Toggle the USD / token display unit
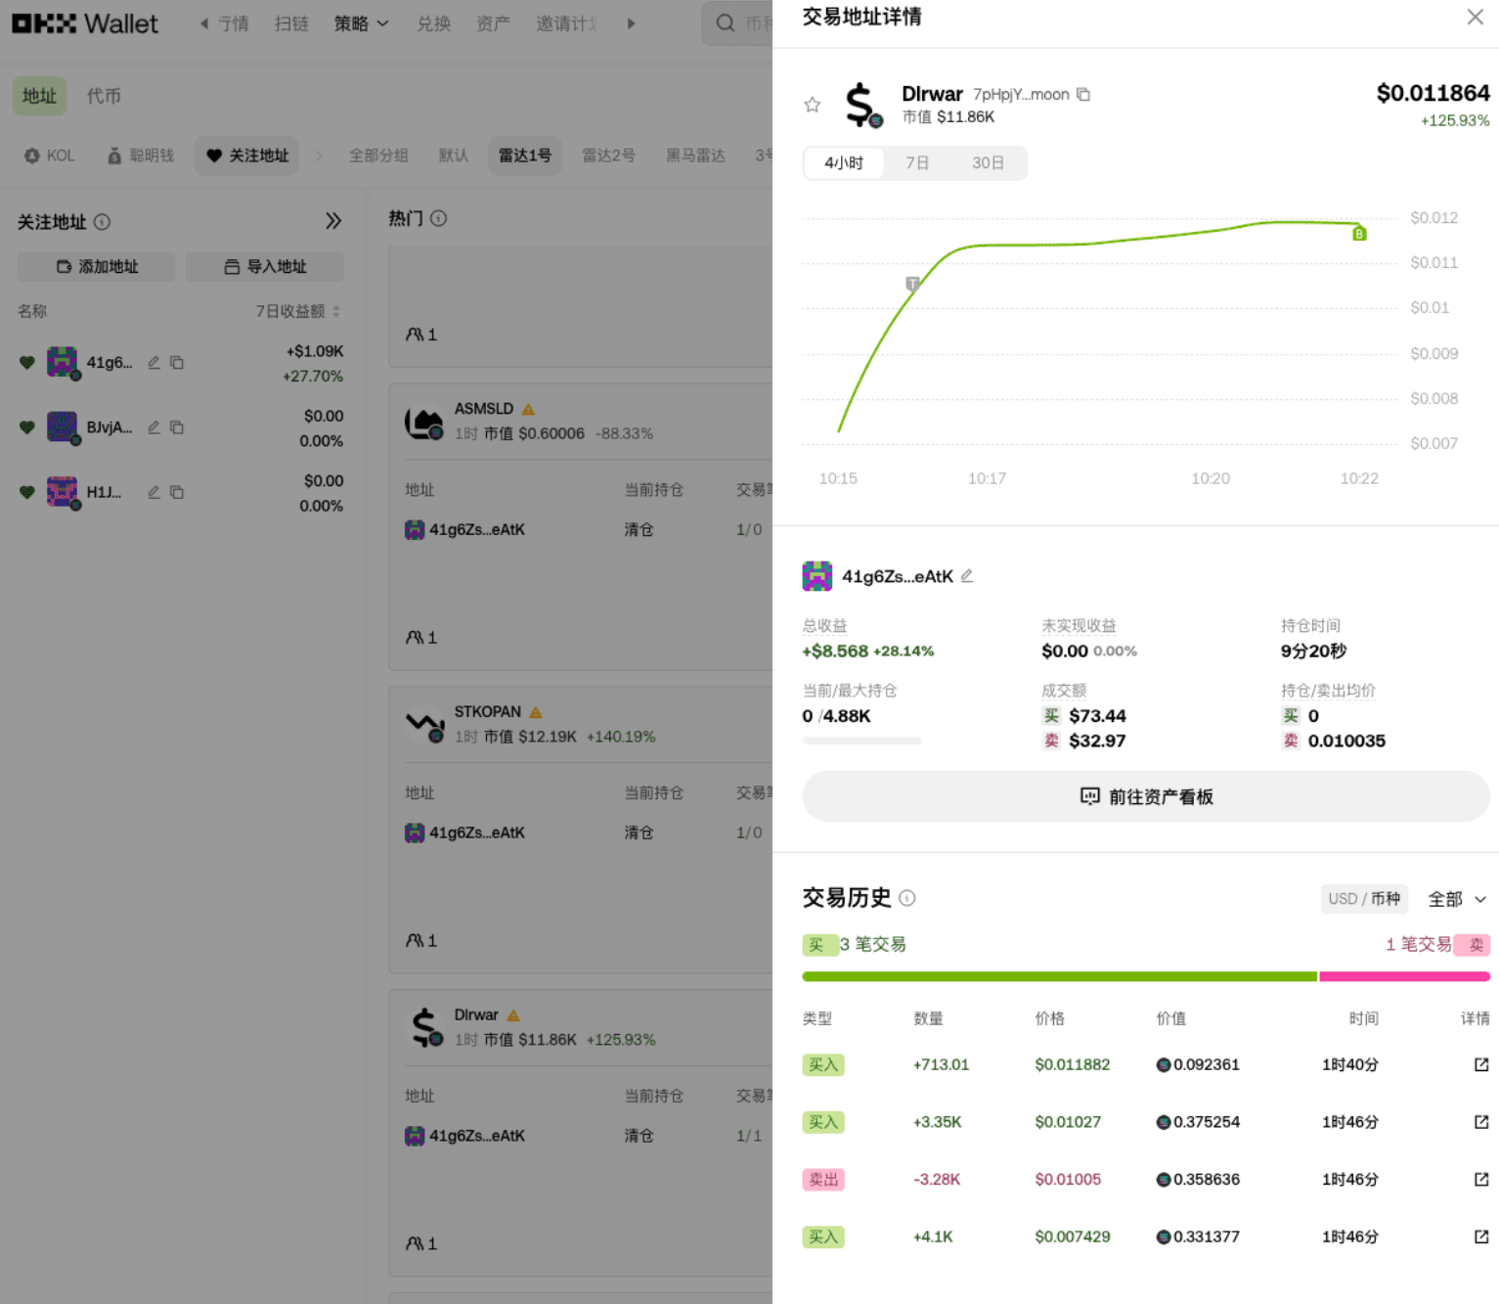The width and height of the screenshot is (1499, 1304). tap(1363, 899)
